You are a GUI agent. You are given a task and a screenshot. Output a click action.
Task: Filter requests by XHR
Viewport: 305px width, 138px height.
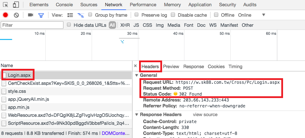[x=125, y=25]
